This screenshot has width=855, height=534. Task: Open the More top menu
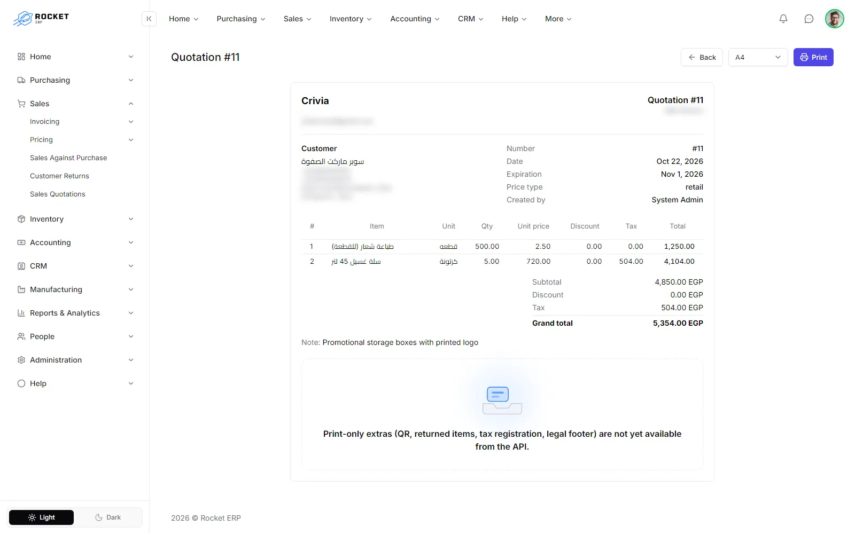coord(558,19)
